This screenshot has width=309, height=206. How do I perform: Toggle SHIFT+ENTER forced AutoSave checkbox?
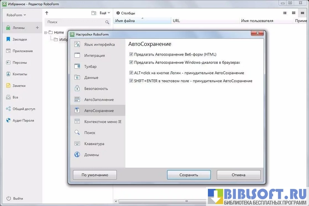coord(131,81)
